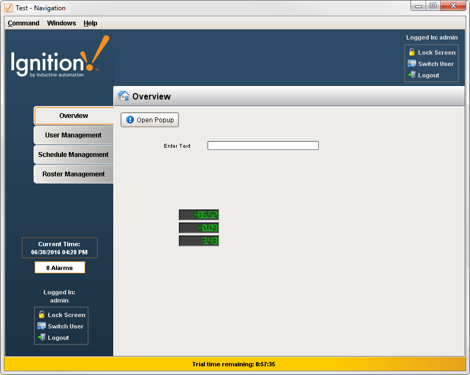Click the 0 Alarms button
The width and height of the screenshot is (470, 375).
coord(60,267)
